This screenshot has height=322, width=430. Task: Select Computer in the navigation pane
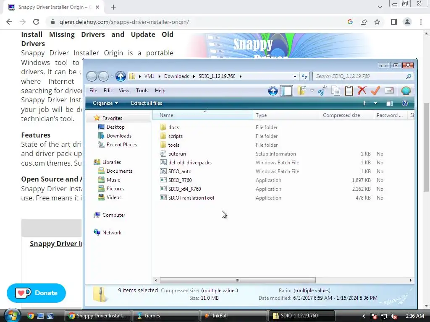point(113,215)
